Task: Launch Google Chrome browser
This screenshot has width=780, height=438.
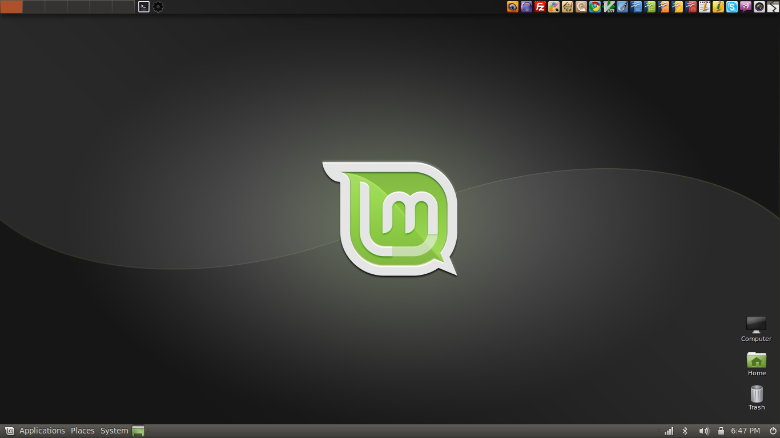Action: 595,7
